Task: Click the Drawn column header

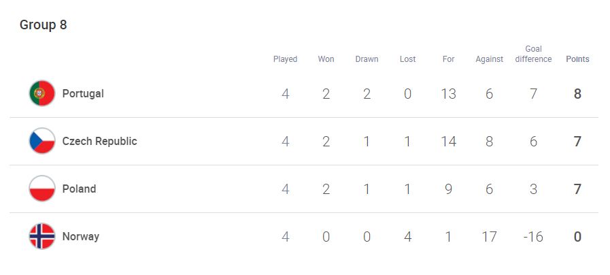Action: tap(367, 59)
